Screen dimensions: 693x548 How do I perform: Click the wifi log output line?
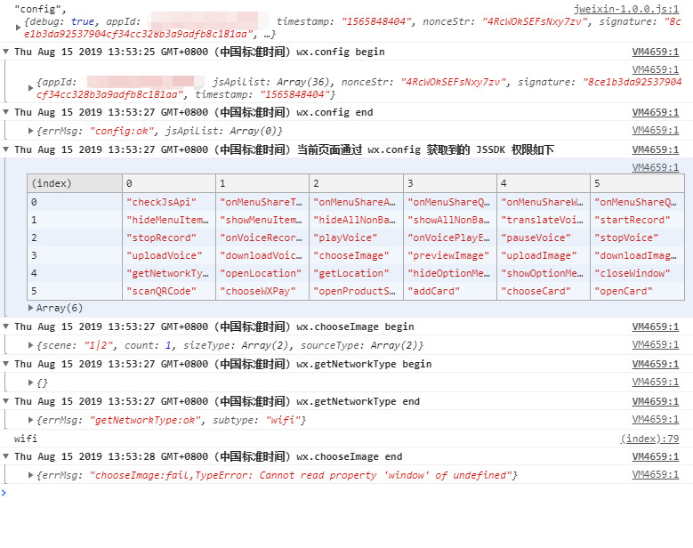point(26,439)
